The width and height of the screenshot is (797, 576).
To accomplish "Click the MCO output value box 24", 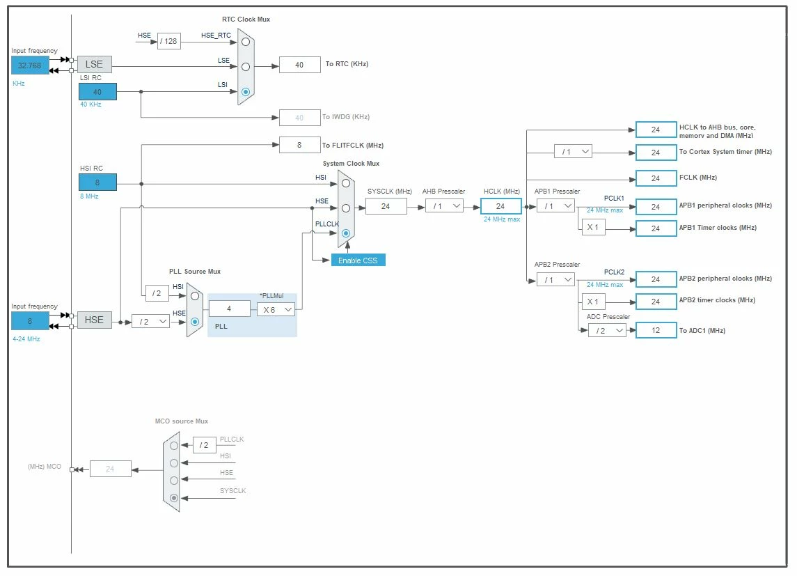I will pyautogui.click(x=110, y=469).
